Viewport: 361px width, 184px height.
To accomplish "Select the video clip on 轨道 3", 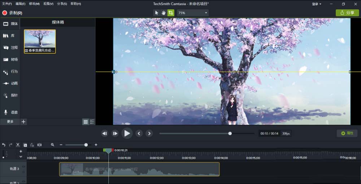I will click(139, 169).
